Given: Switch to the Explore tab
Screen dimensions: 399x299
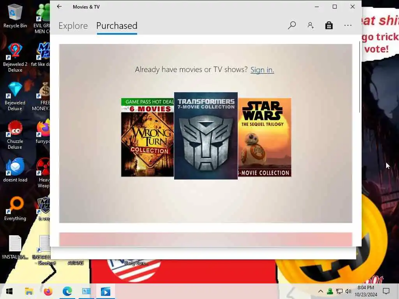Looking at the screenshot, I should tap(73, 26).
